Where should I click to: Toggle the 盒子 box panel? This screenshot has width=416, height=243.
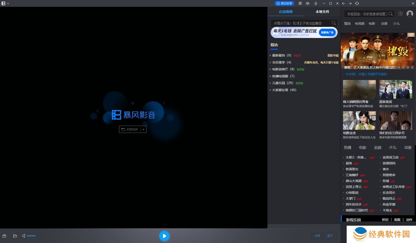click(x=330, y=236)
